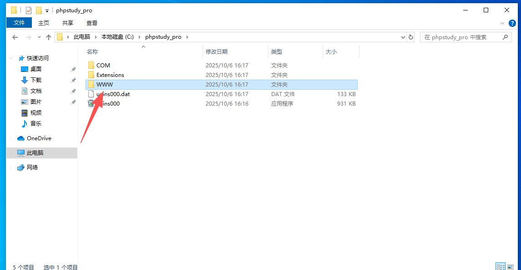The height and width of the screenshot is (270, 521).
Task: Click the 下载 download arrow icon
Action: click(x=24, y=80)
